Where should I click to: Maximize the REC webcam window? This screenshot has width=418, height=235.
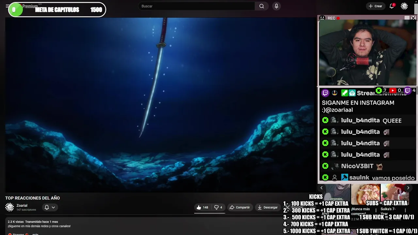pos(407,18)
